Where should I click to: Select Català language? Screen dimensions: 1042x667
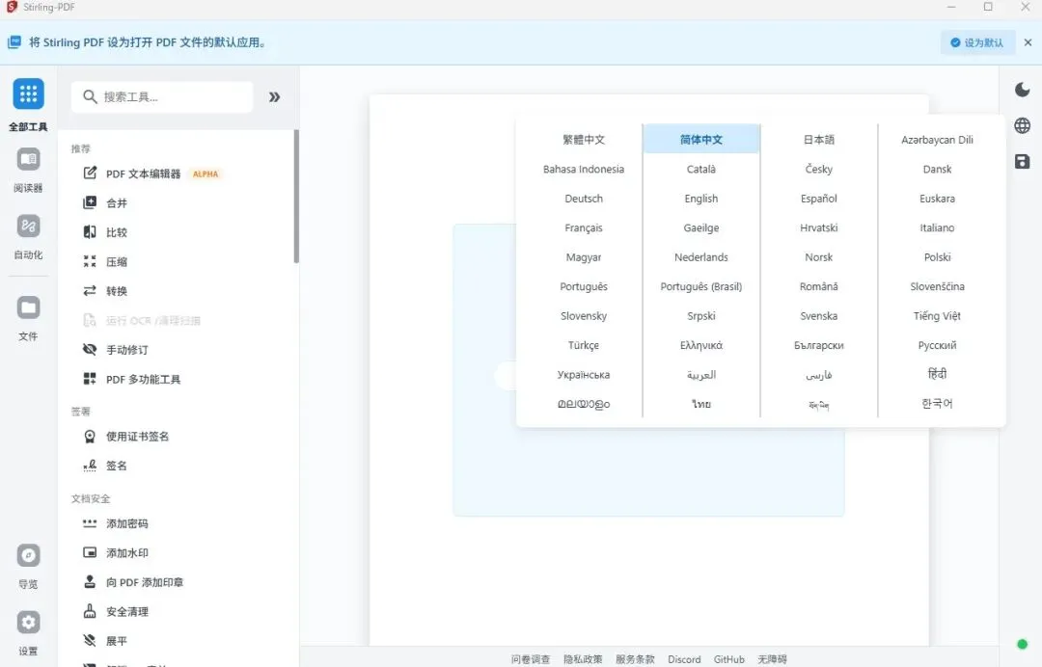701,170
